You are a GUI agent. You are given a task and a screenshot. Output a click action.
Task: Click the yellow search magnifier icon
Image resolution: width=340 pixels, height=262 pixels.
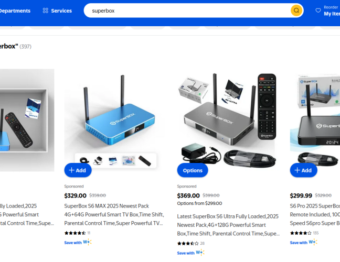[296, 10]
